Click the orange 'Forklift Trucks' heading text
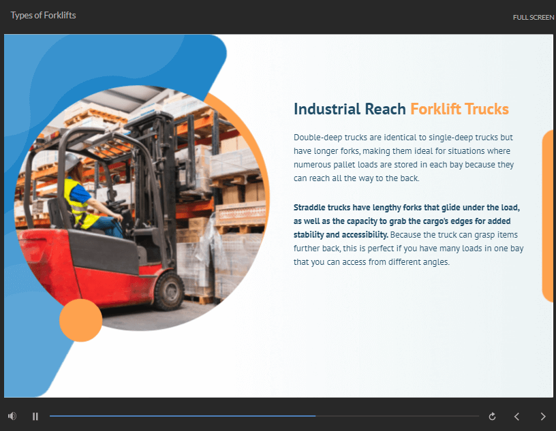The width and height of the screenshot is (556, 431). pyautogui.click(x=459, y=109)
